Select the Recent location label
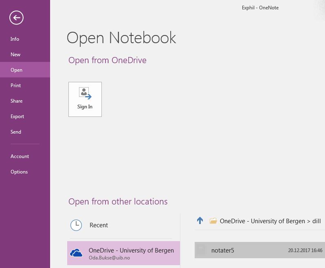This screenshot has height=268, width=325. (99, 225)
